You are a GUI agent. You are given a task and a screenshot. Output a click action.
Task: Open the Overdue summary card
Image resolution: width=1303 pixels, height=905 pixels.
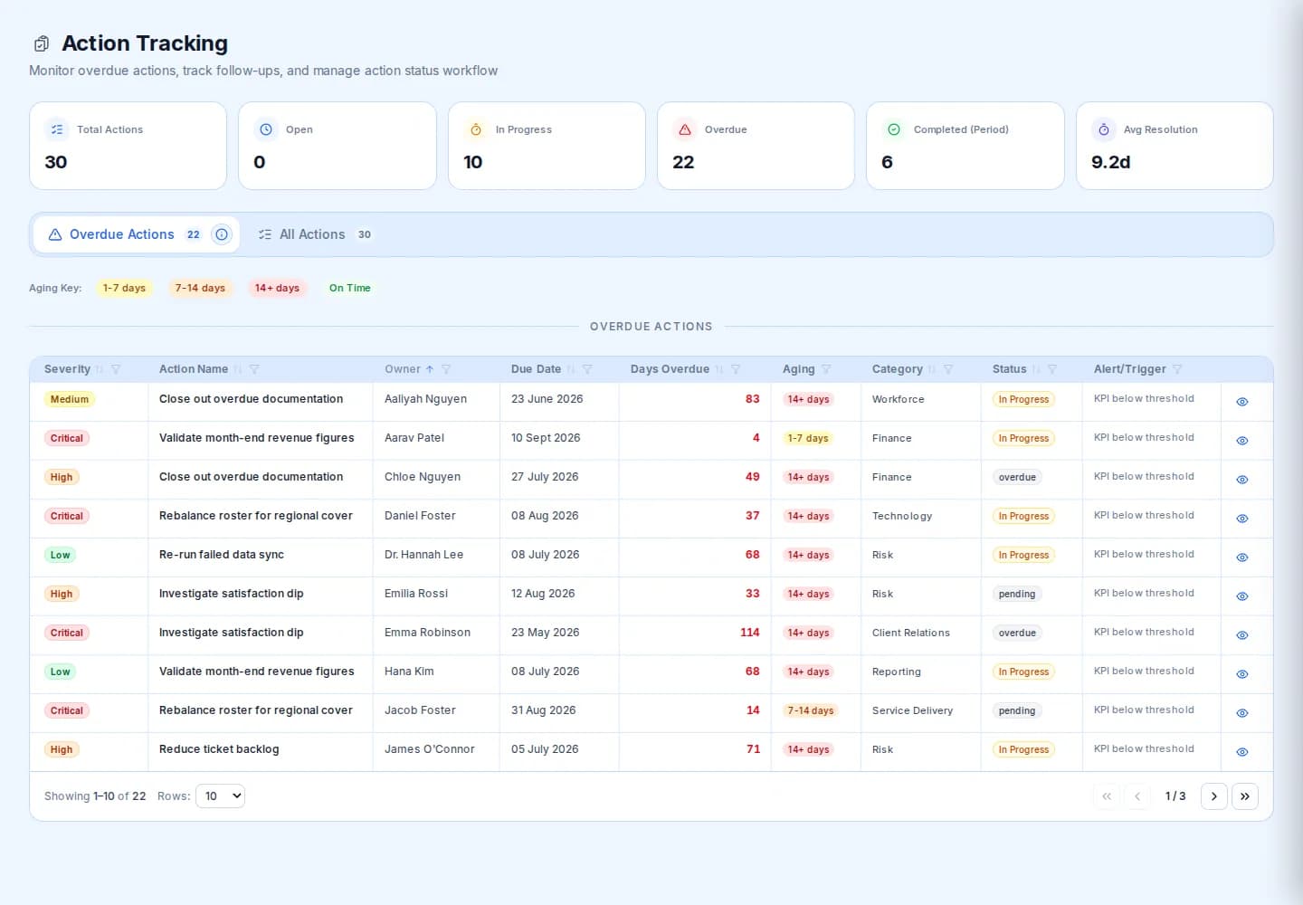[756, 146]
